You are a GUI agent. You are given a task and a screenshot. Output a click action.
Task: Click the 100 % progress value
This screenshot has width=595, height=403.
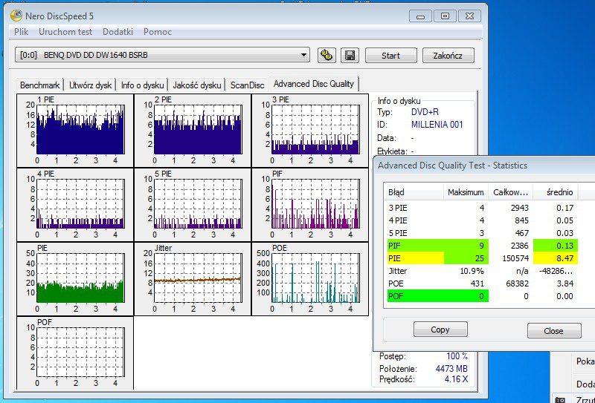[457, 356]
